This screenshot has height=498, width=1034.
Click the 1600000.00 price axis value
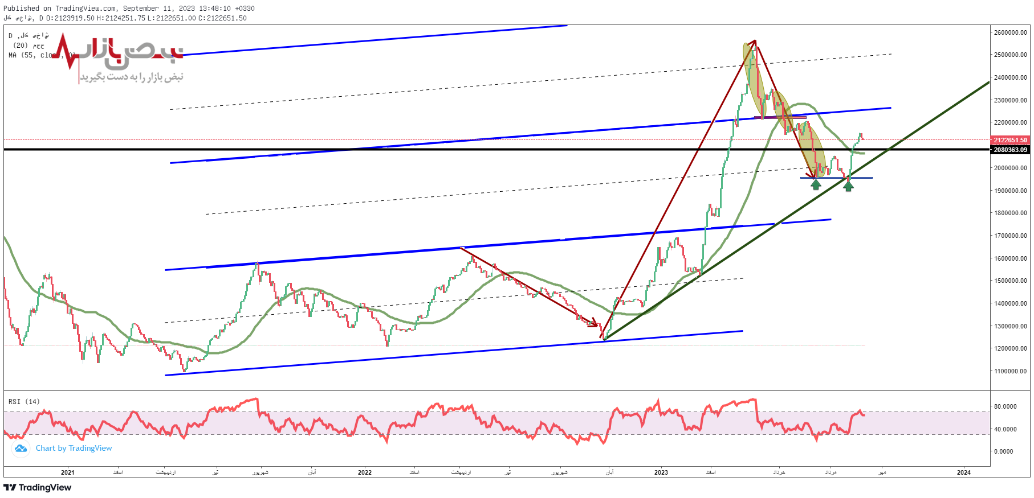[1011, 258]
